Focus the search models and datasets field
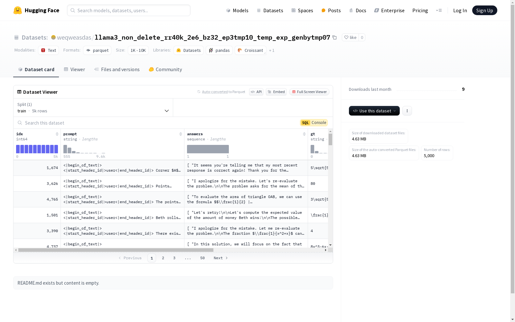The height and width of the screenshot is (322, 515). tap(129, 10)
